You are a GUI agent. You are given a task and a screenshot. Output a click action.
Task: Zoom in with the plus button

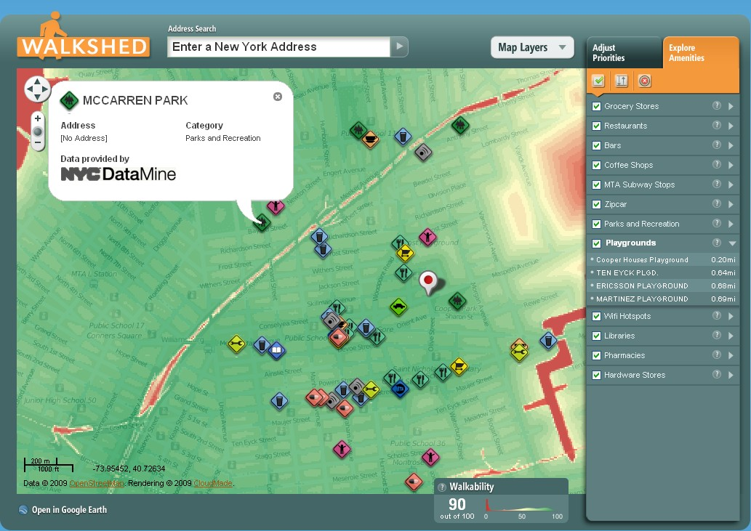click(38, 118)
